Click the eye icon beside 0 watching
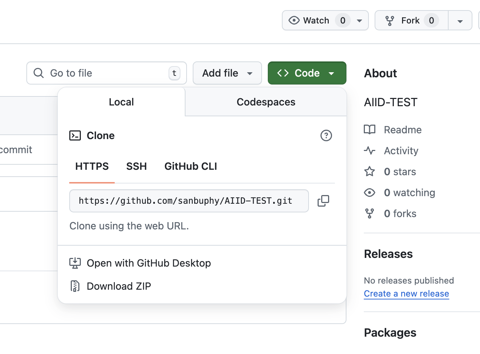Screen dimensions: 480x354 tap(370, 193)
